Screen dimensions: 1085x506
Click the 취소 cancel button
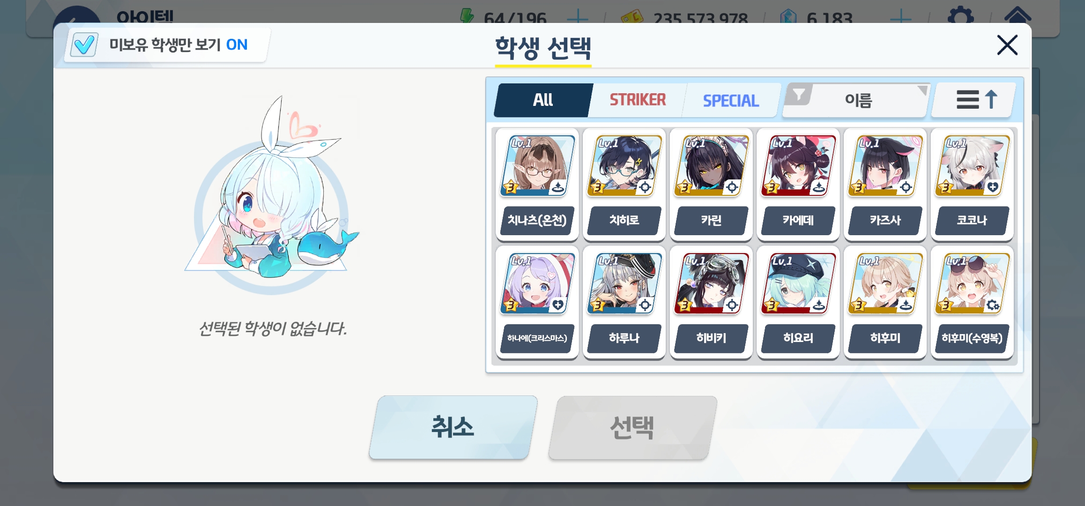pyautogui.click(x=453, y=427)
